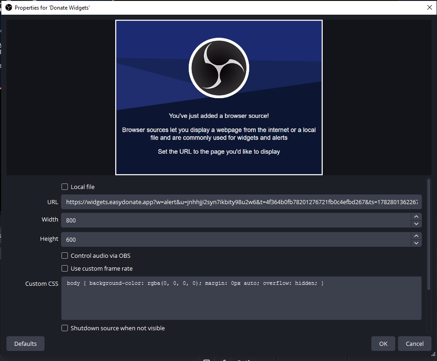This screenshot has width=437, height=361.
Task: Click the 'URL' field label
Action: pyautogui.click(x=53, y=202)
